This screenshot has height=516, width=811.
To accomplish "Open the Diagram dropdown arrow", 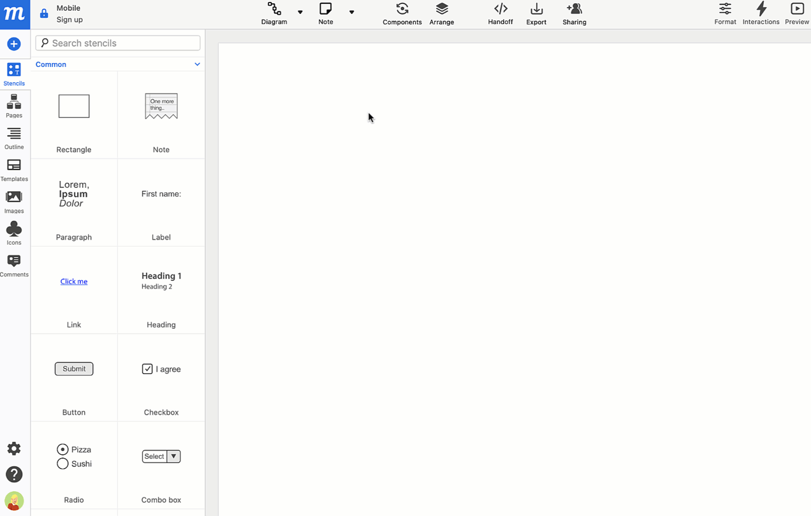I will pyautogui.click(x=300, y=13).
